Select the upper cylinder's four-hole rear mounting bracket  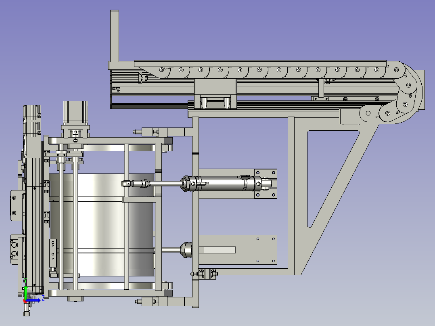pos(266,184)
